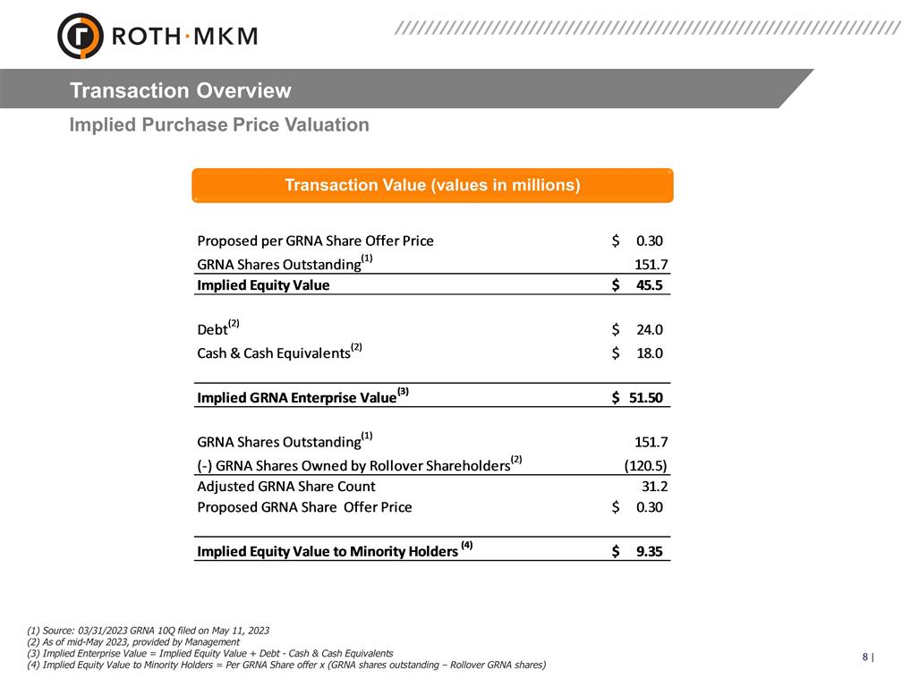Click the first GRNA Shares Outstanding 151.7 value
The width and height of the screenshot is (902, 687).
click(x=651, y=264)
